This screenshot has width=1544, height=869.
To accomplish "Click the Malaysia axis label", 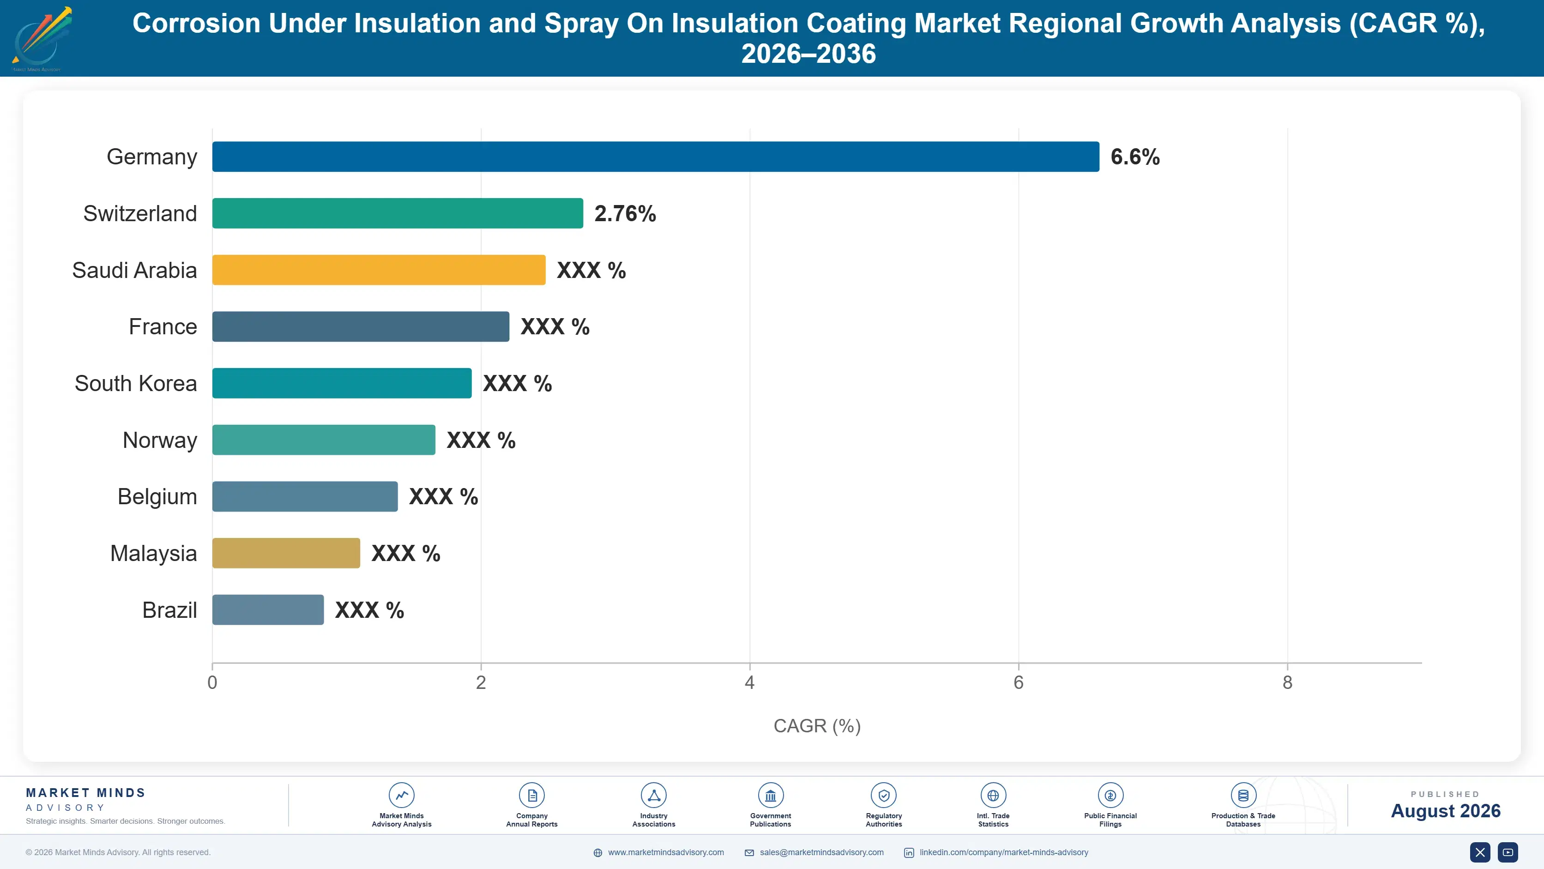I will click(x=153, y=554).
